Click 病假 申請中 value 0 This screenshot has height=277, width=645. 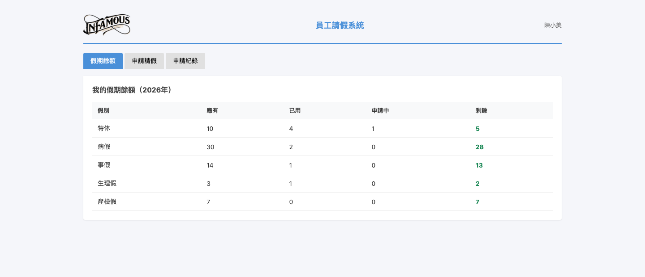tap(374, 147)
